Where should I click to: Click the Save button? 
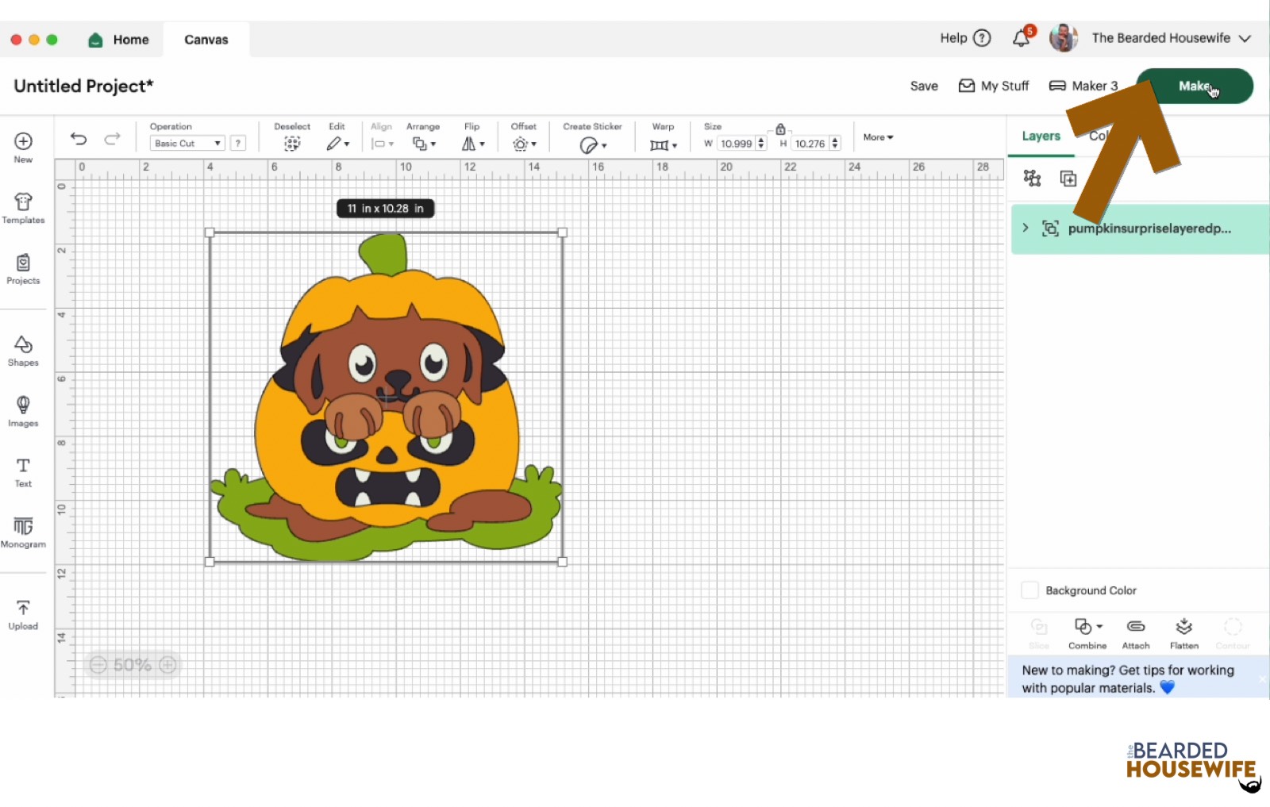[924, 86]
